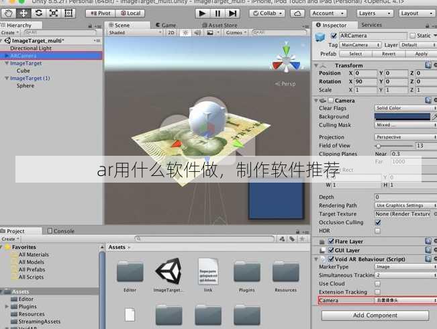Switch to the Asset Store tab
This screenshot has height=329, width=437.
coord(220,25)
